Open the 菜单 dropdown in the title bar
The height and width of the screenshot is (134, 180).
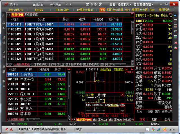click(13, 5)
